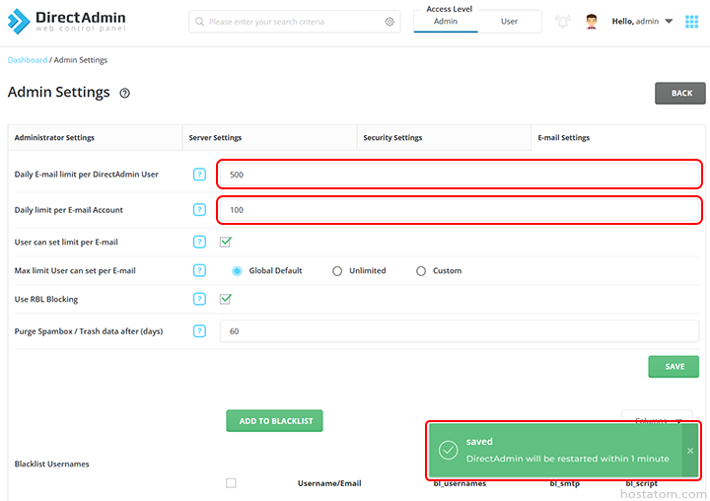
Task: Switch to the Security Settings tab
Action: [392, 138]
